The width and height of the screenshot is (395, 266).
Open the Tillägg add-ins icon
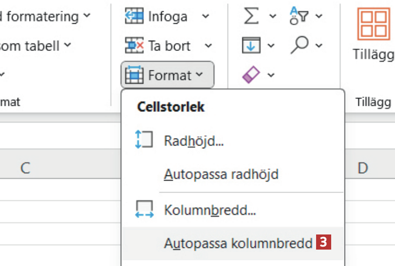click(373, 25)
